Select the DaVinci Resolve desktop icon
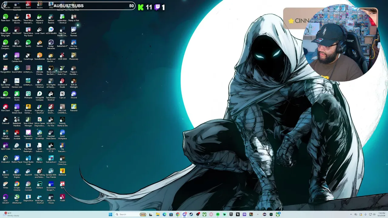 51,18
